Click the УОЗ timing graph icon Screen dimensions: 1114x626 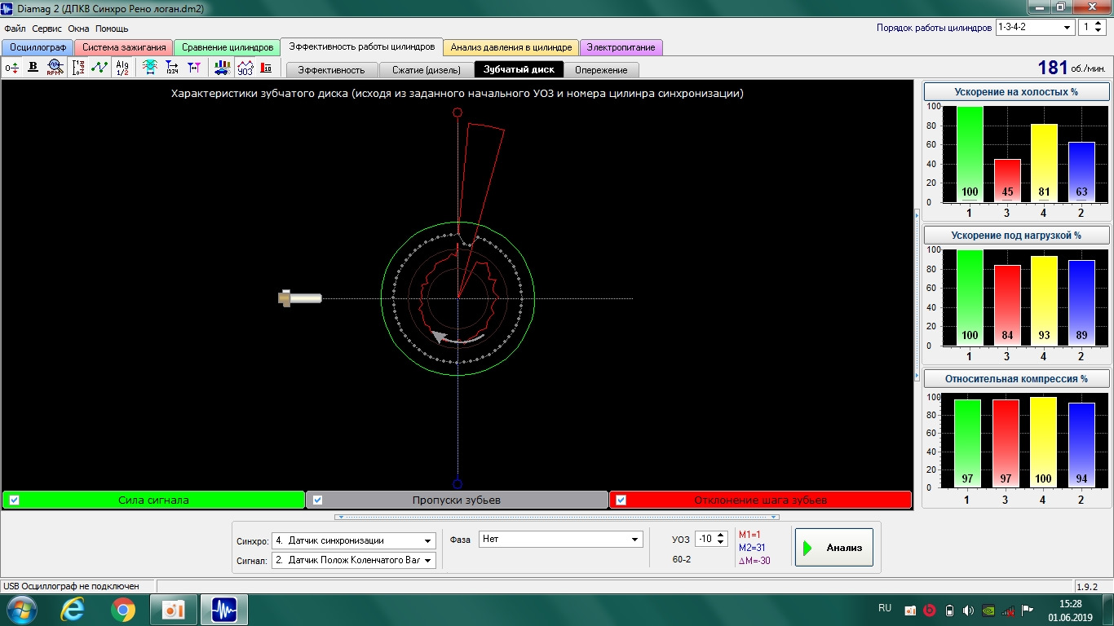tap(245, 68)
